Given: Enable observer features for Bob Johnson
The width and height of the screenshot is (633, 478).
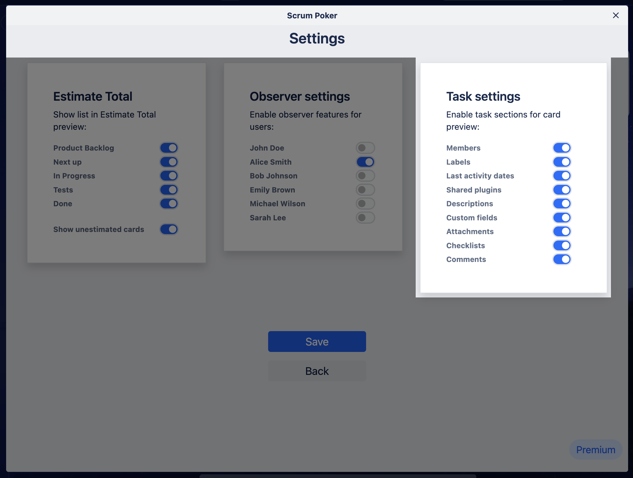Looking at the screenshot, I should click(365, 176).
